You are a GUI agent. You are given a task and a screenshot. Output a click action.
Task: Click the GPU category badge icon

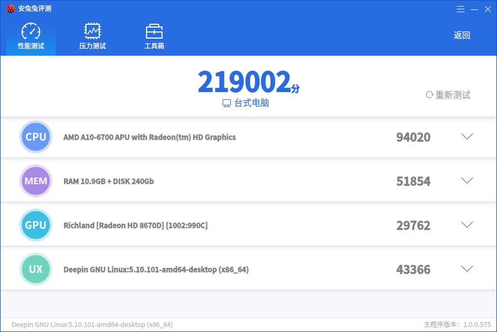pos(36,225)
